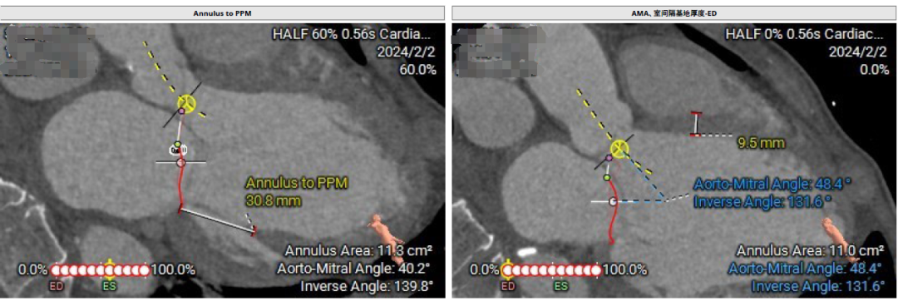Image resolution: width=898 pixels, height=301 pixels.
Task: Jump to the last phase circle in right timeline
Action: tap(595, 270)
